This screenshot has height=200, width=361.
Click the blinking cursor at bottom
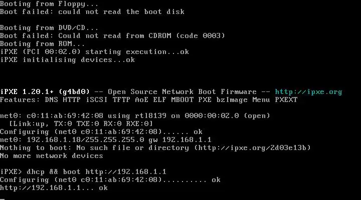pos(2,199)
